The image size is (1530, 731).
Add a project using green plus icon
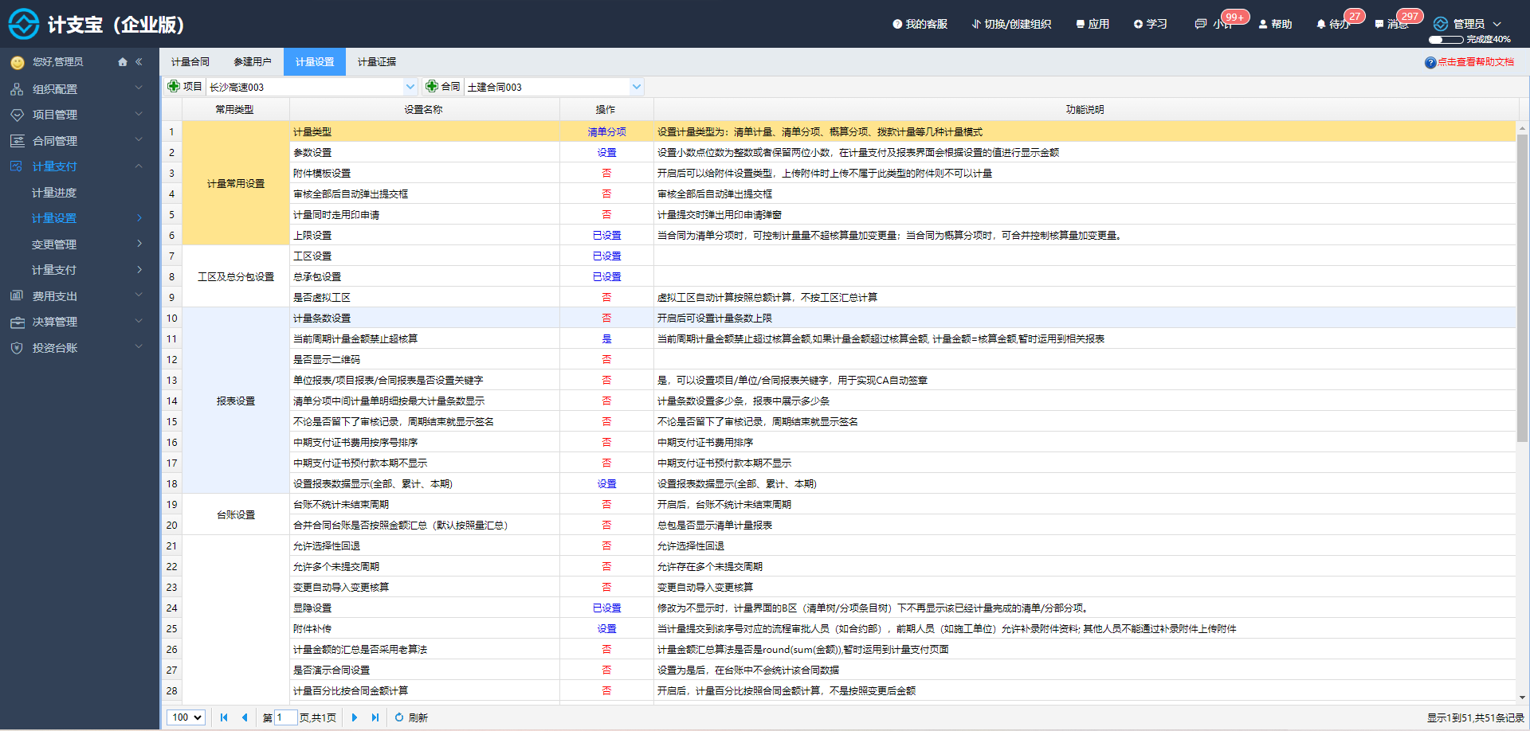[x=173, y=86]
